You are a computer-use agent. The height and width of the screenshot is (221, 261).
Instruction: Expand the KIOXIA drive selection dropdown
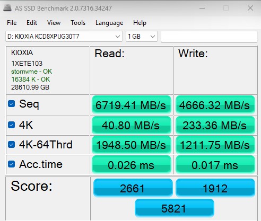[64, 37]
